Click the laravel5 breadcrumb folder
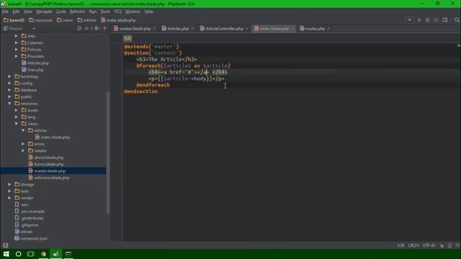Screen dimensions: 461x259 point(14,20)
